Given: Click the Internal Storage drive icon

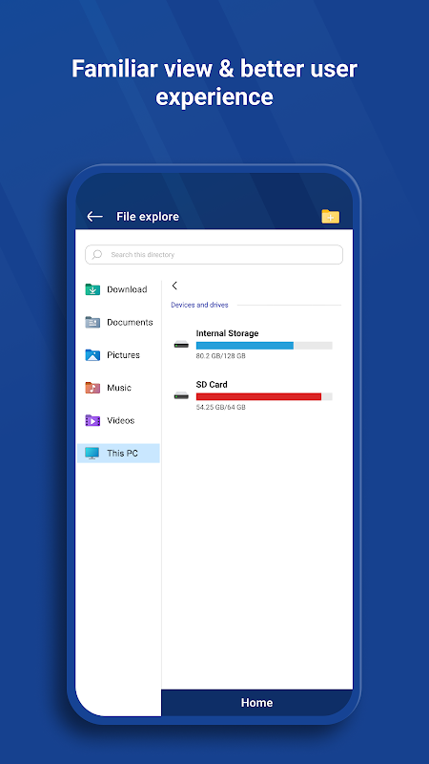Looking at the screenshot, I should click(181, 345).
